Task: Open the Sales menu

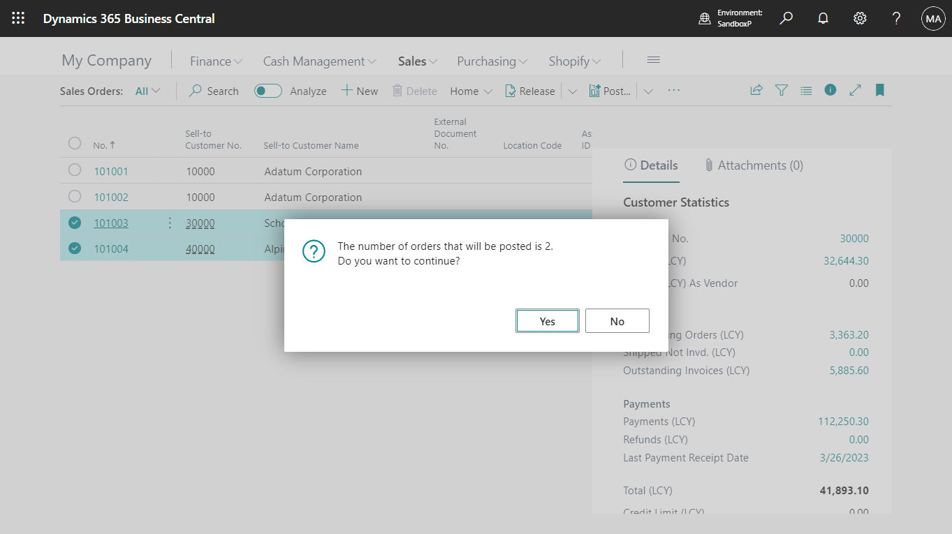Action: pos(416,61)
